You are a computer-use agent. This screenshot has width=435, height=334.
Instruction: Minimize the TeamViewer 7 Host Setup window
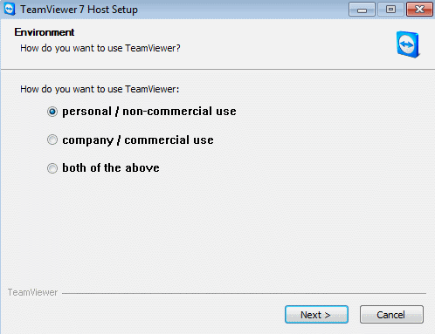362,10
